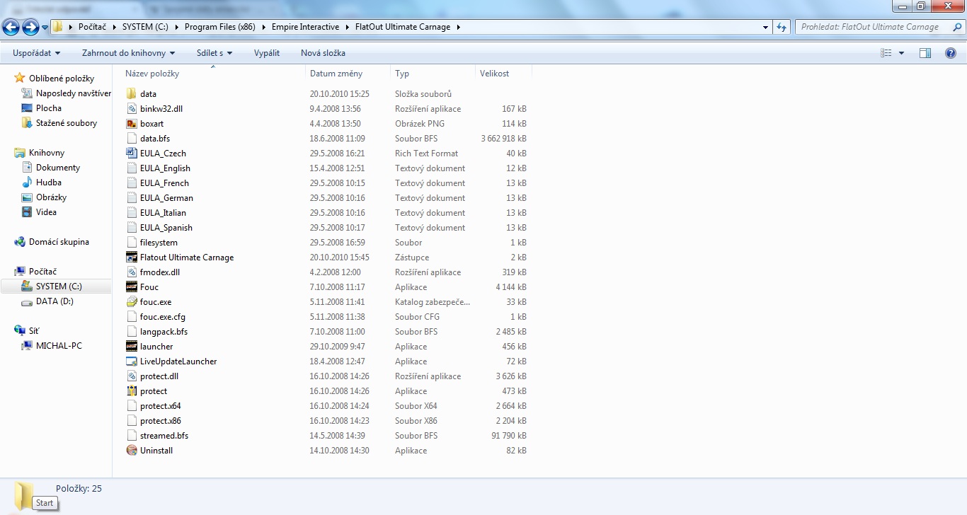Viewport: 967px width, 515px height.
Task: Sort by the Typ column header
Action: point(402,74)
